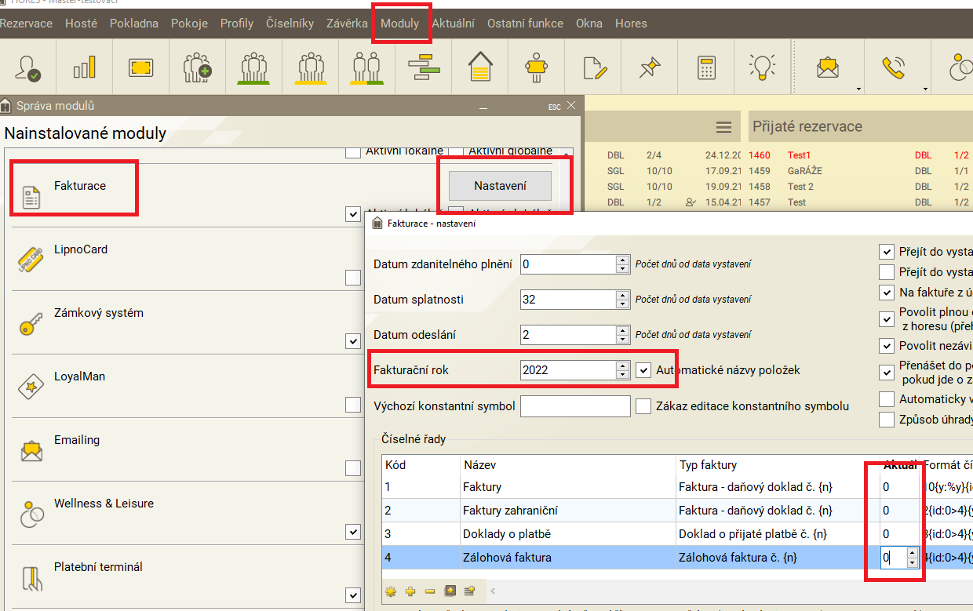Click the Datum splatnosti input field
973x611 pixels.
click(568, 300)
